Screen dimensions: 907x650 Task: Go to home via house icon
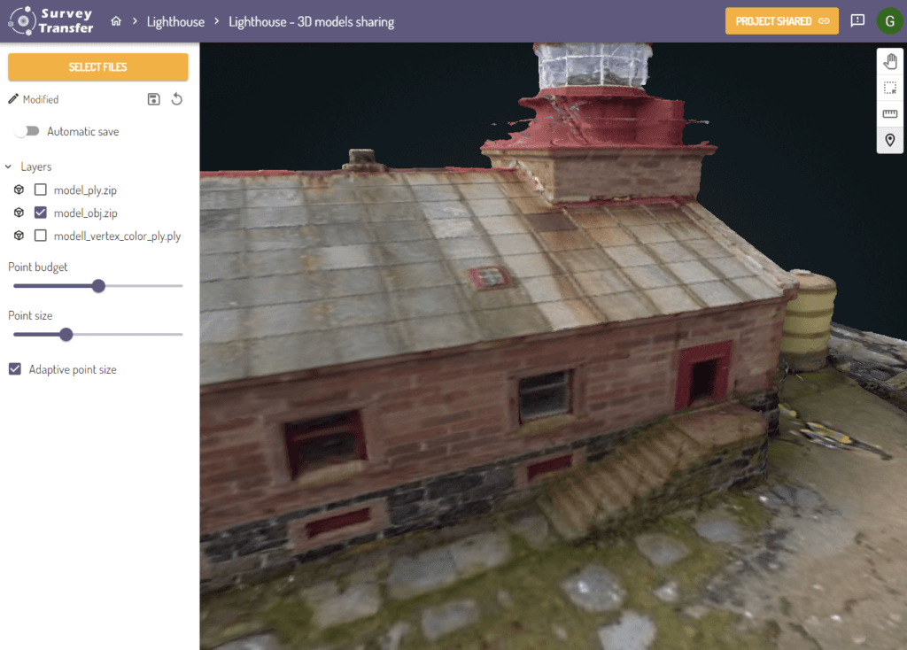click(x=116, y=21)
